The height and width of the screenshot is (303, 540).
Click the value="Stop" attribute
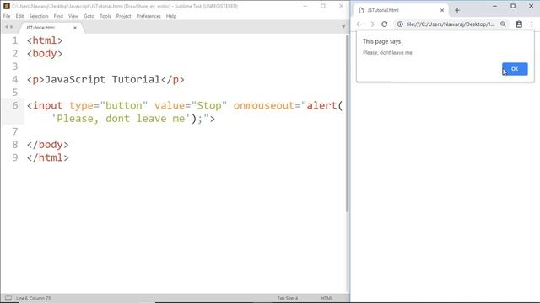(191, 105)
